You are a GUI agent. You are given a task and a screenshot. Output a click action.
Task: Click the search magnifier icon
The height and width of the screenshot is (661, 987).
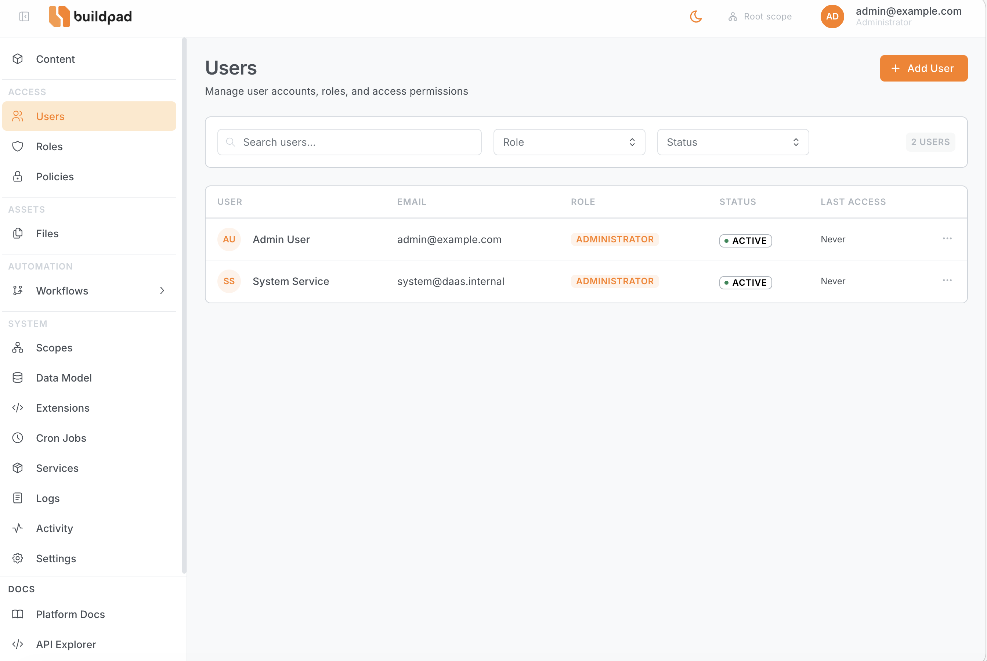(x=231, y=142)
